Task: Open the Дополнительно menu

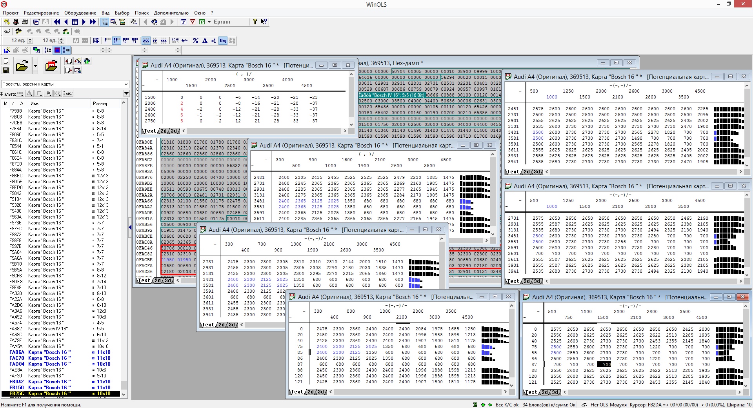Action: [x=171, y=13]
